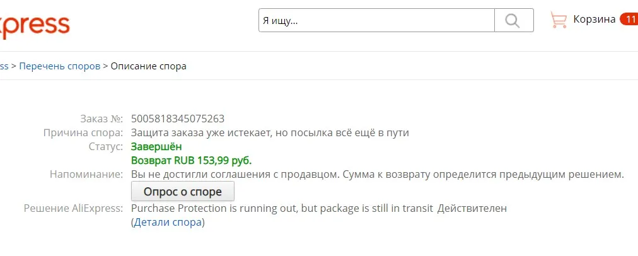Open the 'Корзина' cart label

594,20
